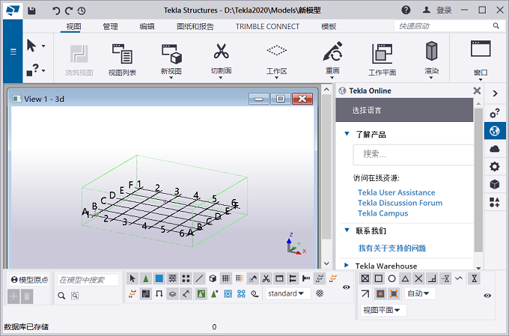Click the 选择语言 language bar
Image resolution: width=509 pixels, height=336 pixels.
coord(404,110)
